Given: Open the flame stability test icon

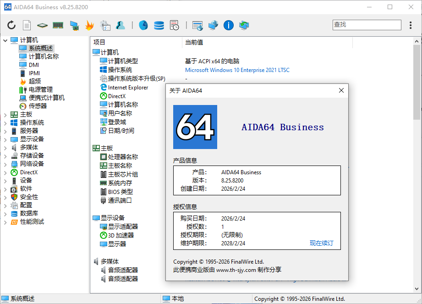Looking at the screenshot, I should [89, 25].
